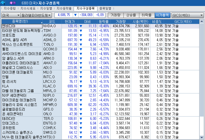Open the GICS(섹터) dropdown
The width and height of the screenshot is (205, 140).
pyautogui.click(x=187, y=15)
